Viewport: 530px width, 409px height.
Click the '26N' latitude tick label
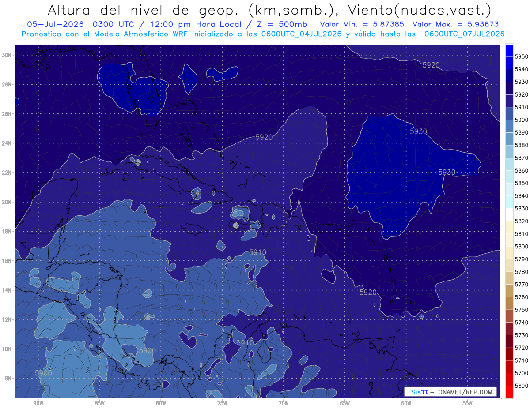7,114
